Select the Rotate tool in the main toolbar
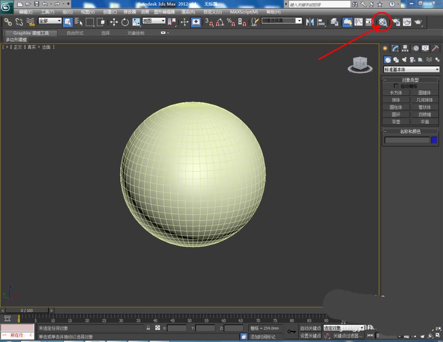The width and height of the screenshot is (443, 342). pyautogui.click(x=125, y=22)
